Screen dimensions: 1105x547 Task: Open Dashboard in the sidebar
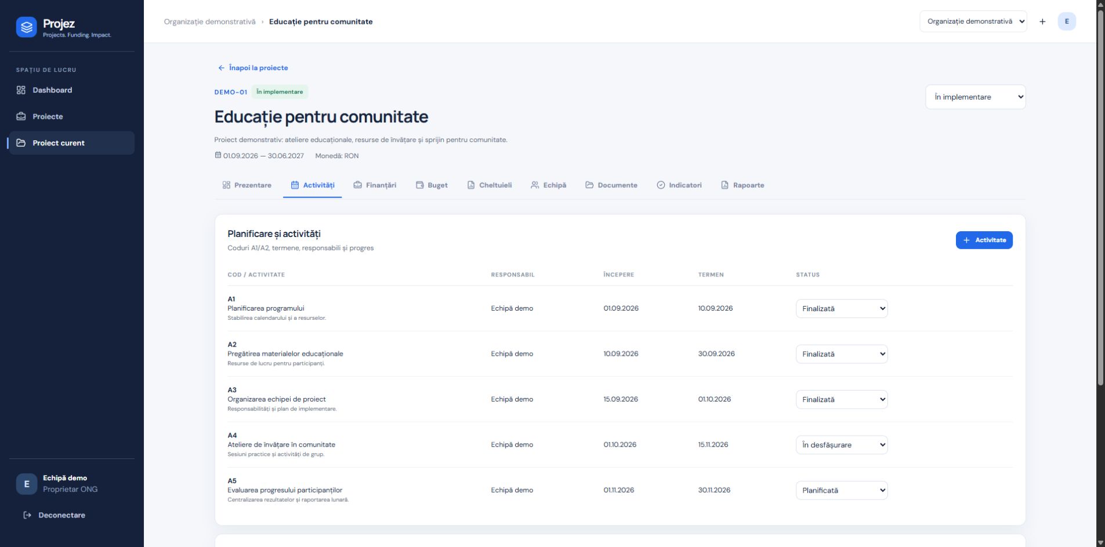click(x=72, y=90)
